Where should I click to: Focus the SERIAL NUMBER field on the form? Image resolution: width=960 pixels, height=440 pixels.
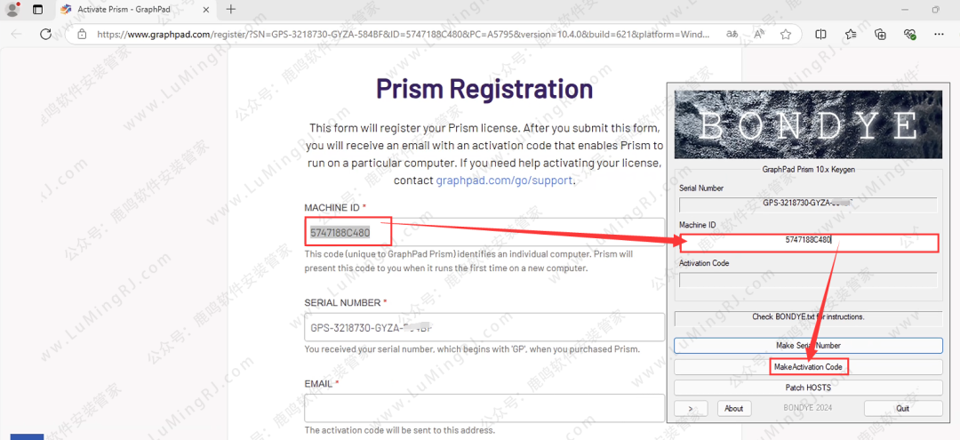(484, 327)
